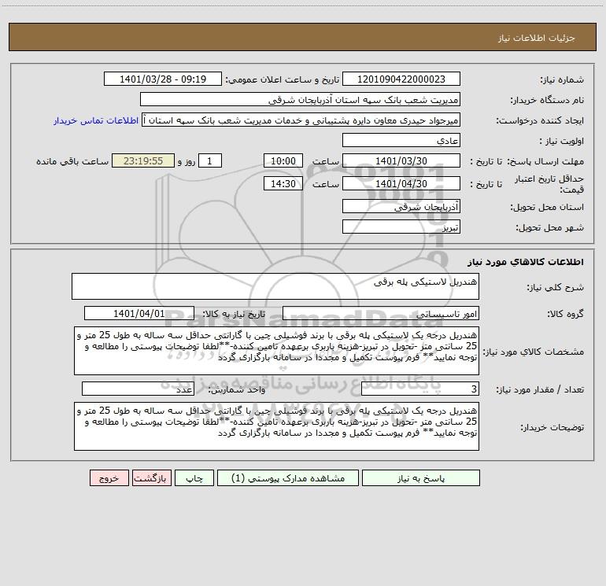The height and width of the screenshot is (586, 606).
Task: Click the remaining days field showing 1
Action: coord(210,161)
